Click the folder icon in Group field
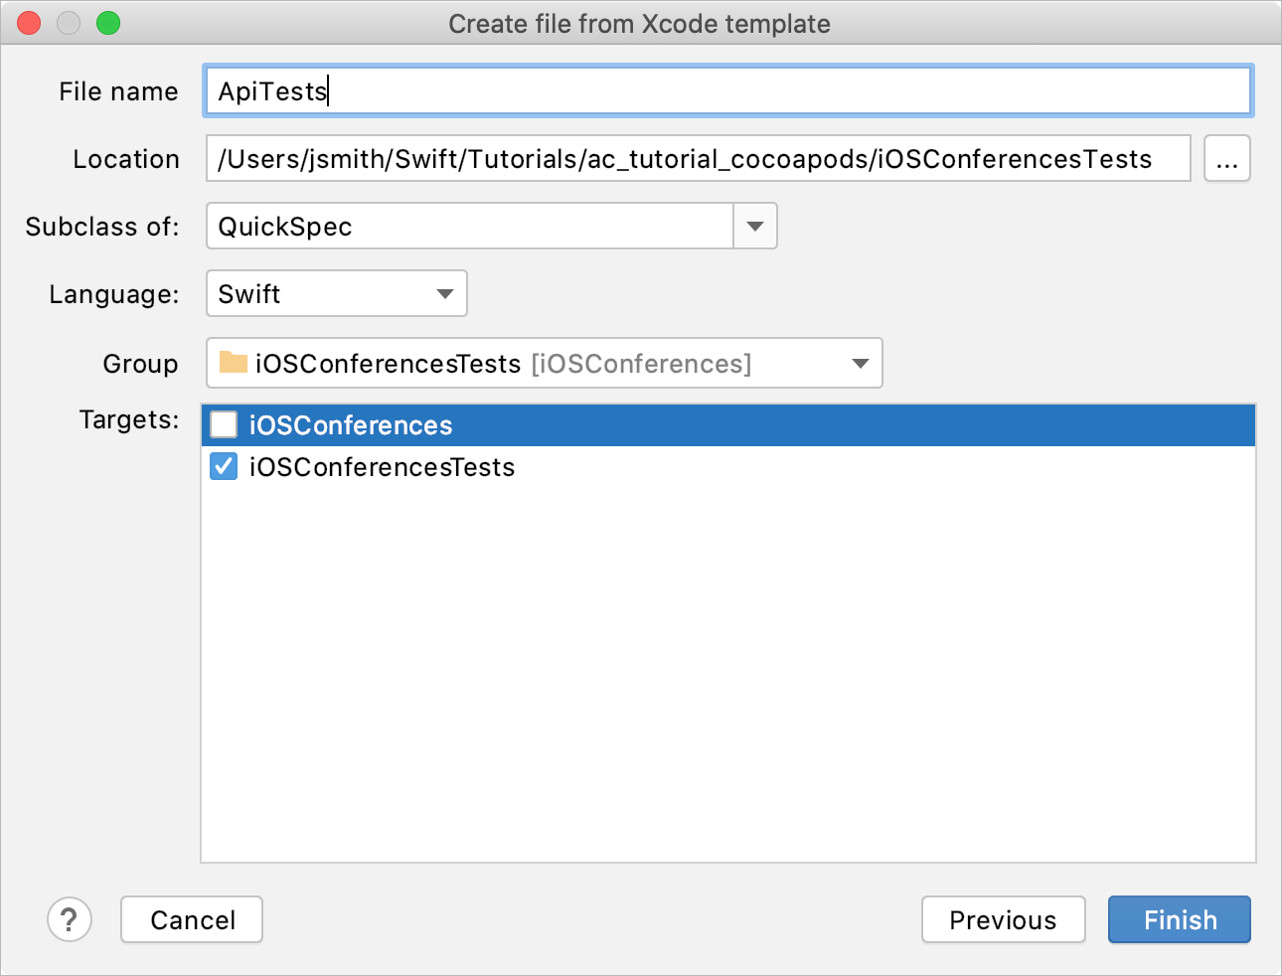This screenshot has width=1282, height=976. point(234,362)
